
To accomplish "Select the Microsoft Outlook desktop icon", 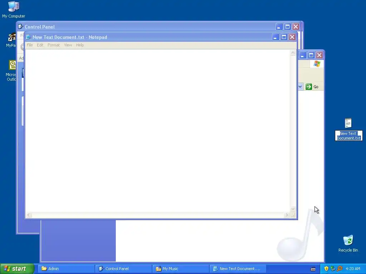I will click(12, 71).
